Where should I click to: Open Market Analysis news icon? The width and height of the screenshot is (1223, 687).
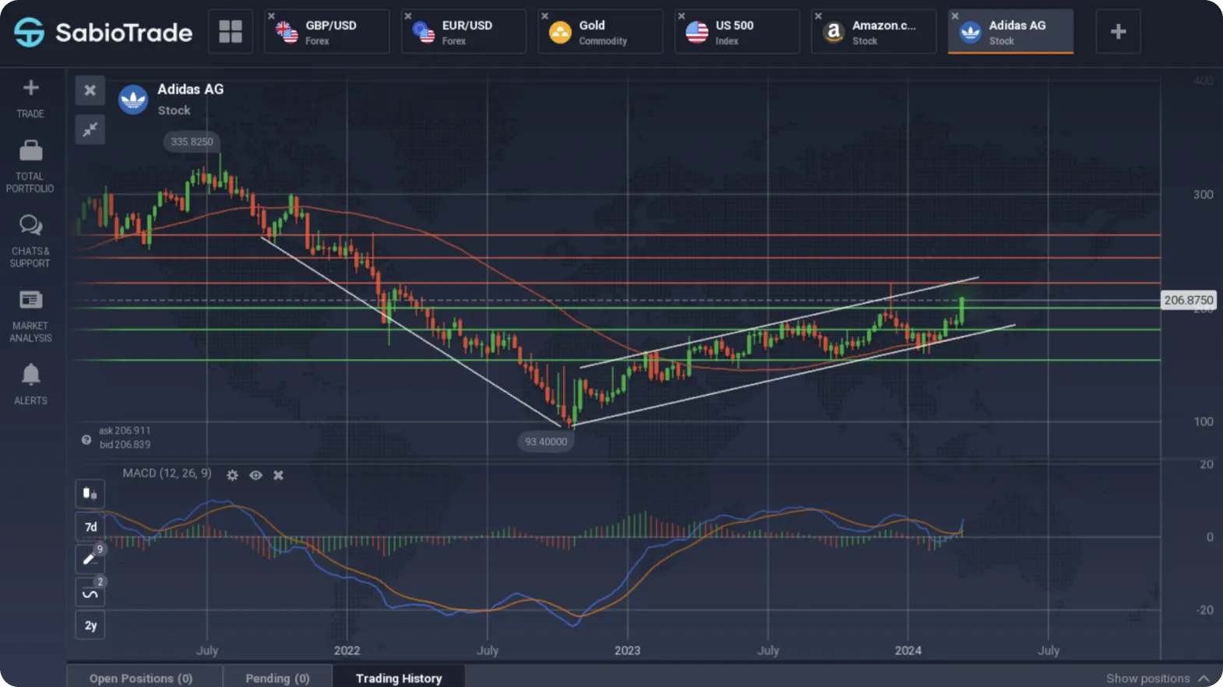click(30, 300)
